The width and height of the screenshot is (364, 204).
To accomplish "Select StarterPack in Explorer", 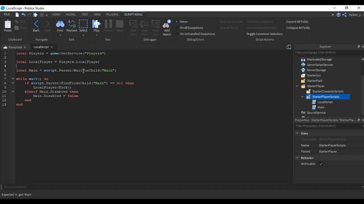I will [x=315, y=80].
